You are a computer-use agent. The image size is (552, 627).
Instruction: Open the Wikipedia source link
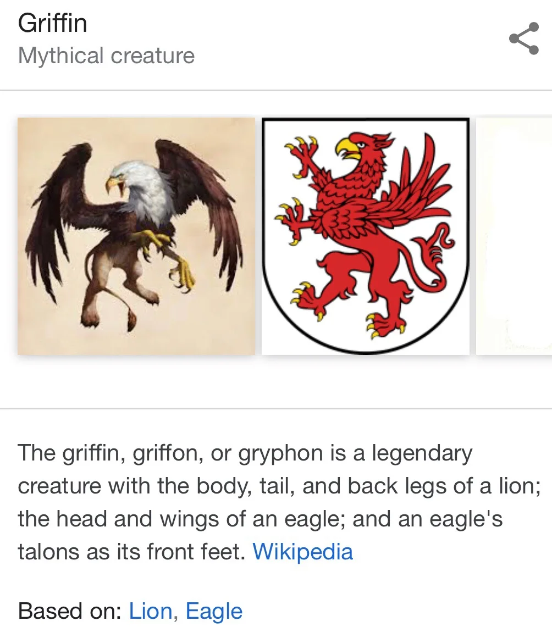click(303, 551)
